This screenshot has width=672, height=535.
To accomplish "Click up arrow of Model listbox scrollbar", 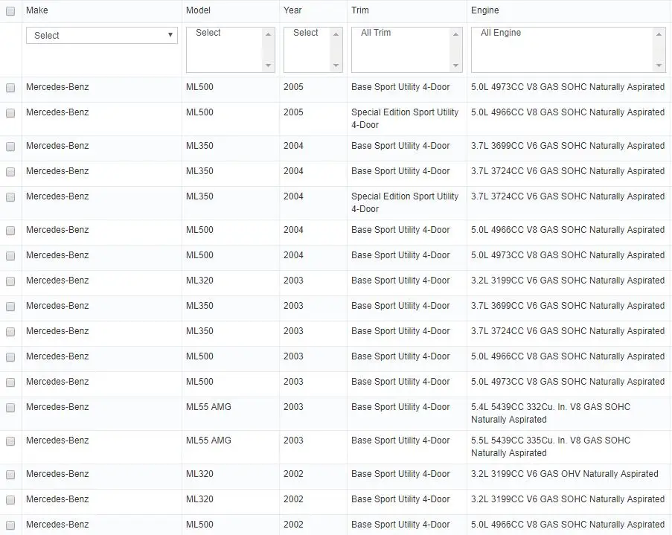I will 269,34.
